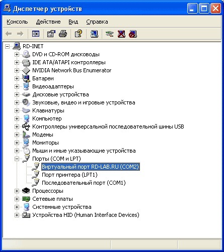224x252 pixels.
Task: Click the Disable device toolbar icon
Action: 133,34
